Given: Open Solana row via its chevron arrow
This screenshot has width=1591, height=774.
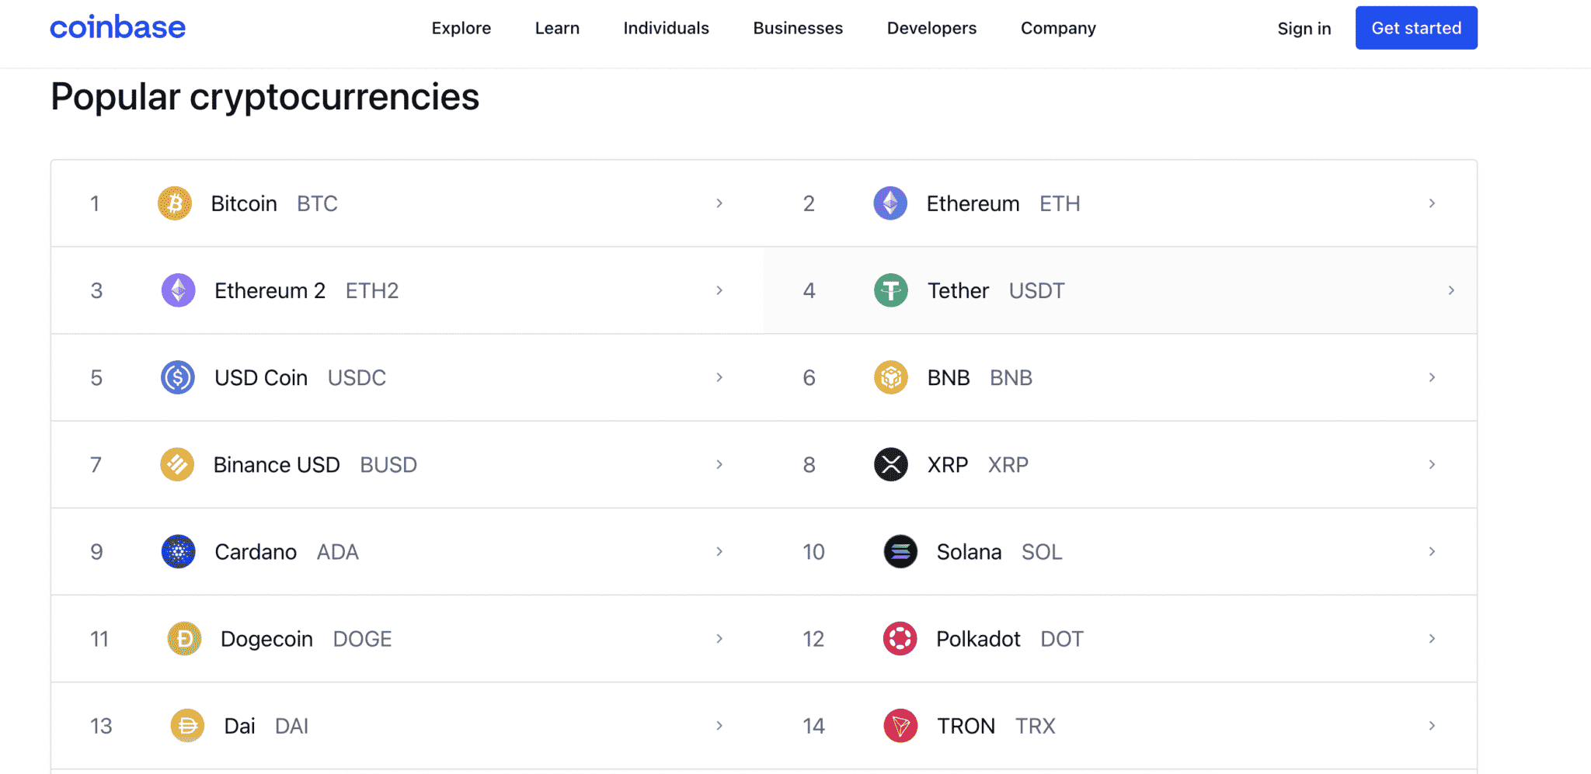Looking at the screenshot, I should point(1432,552).
